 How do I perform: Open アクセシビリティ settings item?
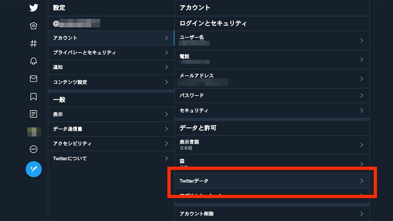click(x=111, y=144)
